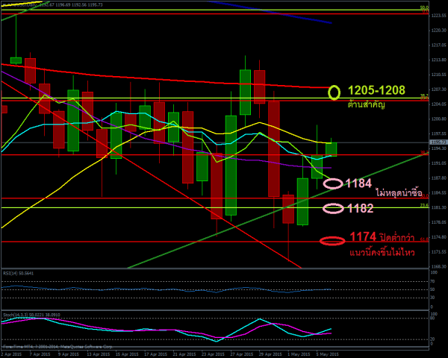Click the MetaQuotes copyright text at bottom

[56, 346]
